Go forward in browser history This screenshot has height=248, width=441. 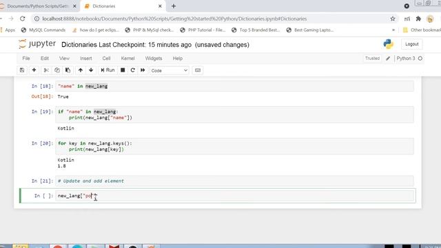click(11, 19)
